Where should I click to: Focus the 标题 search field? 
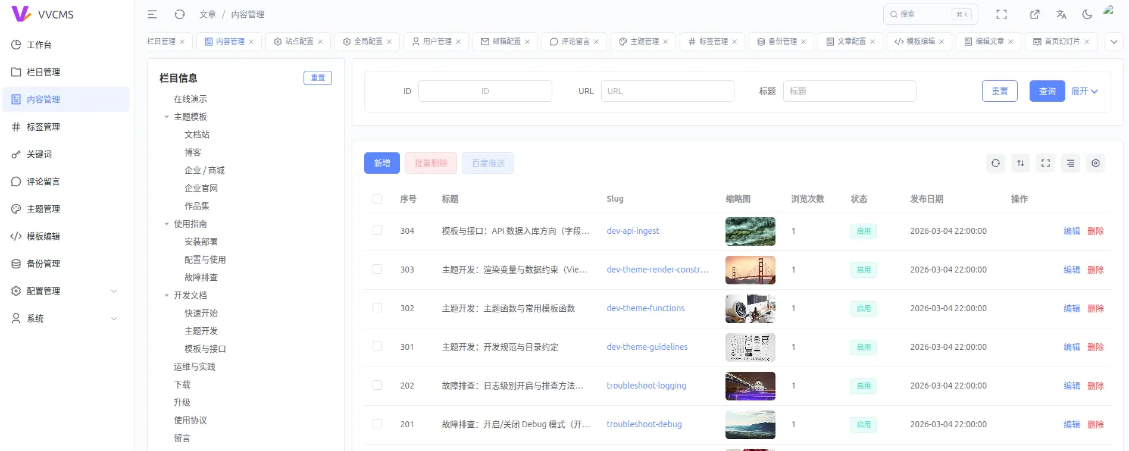coord(849,91)
